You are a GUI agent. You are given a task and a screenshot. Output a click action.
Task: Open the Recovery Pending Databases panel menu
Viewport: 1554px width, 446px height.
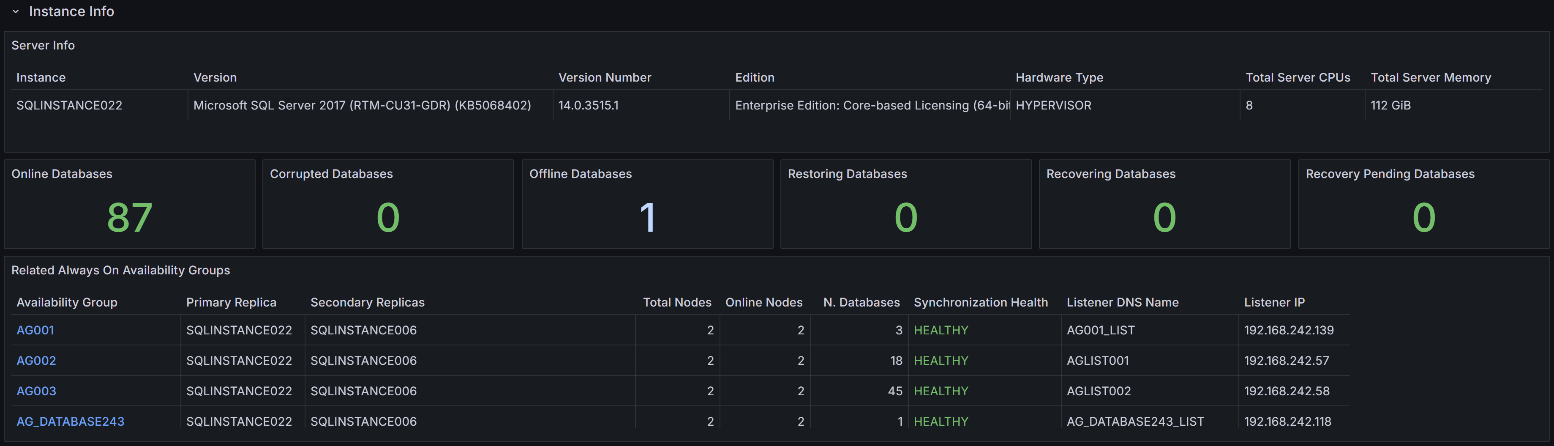pyautogui.click(x=1390, y=174)
